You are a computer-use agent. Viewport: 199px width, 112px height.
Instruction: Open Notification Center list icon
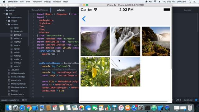(194, 2)
